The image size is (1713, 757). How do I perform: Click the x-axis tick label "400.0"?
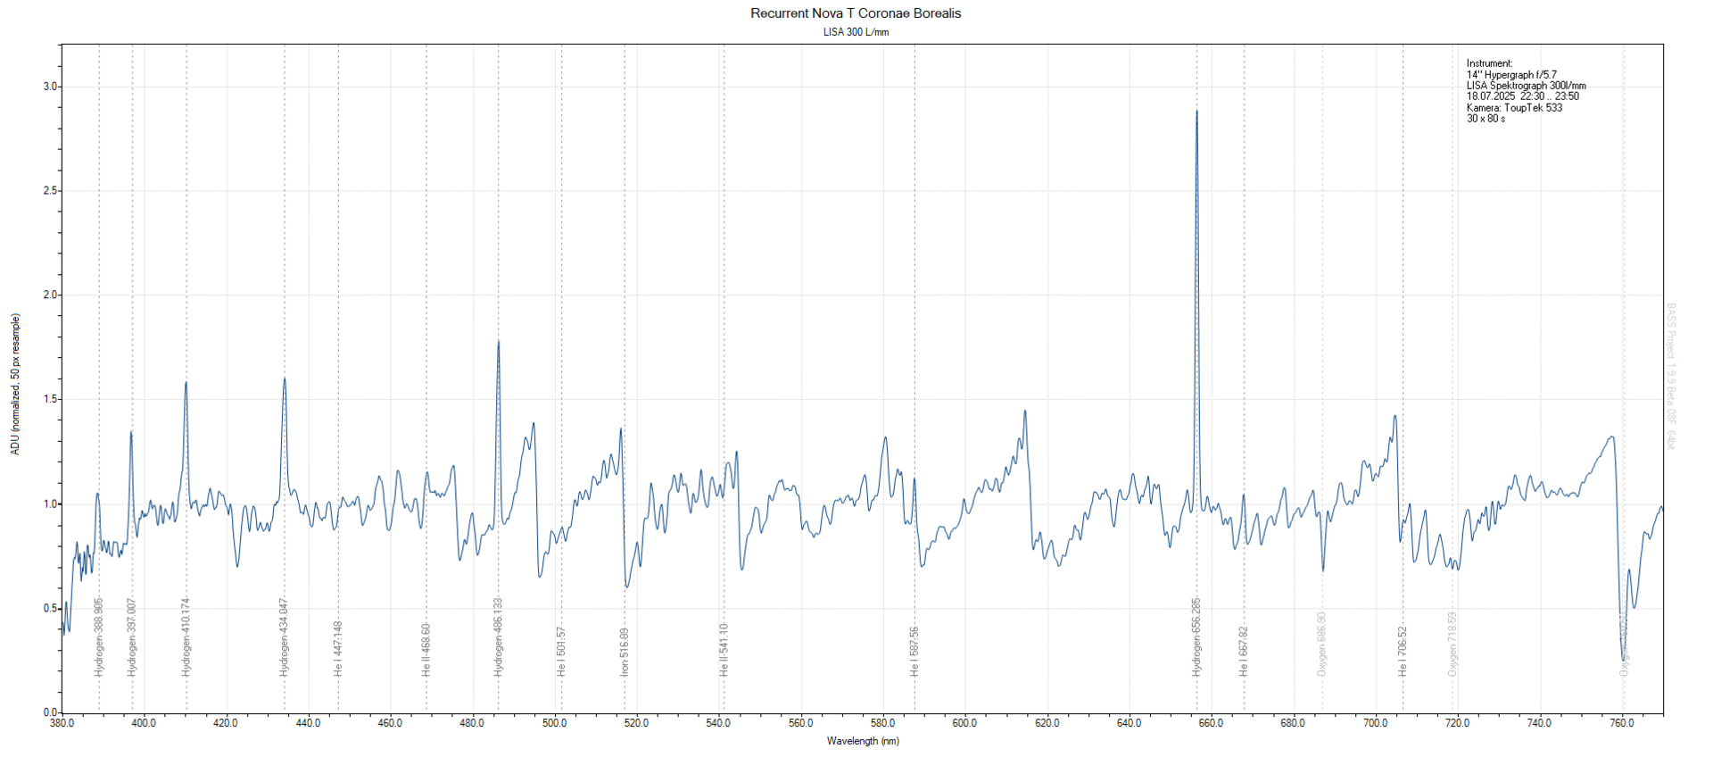point(144,723)
